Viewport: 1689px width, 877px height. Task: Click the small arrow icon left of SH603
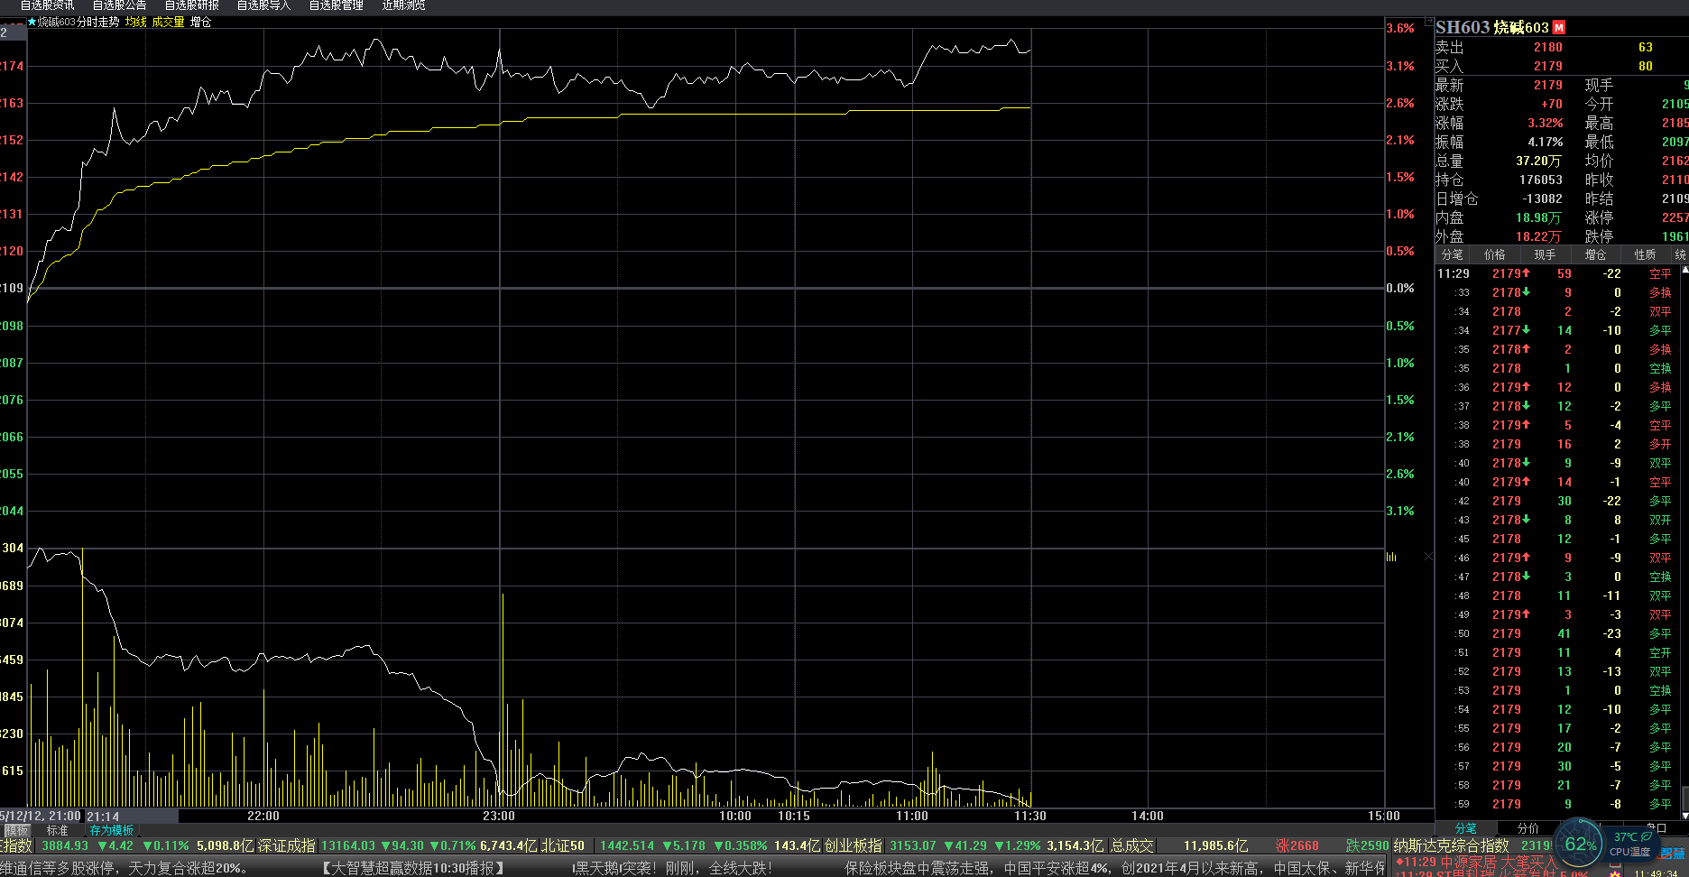(1429, 22)
